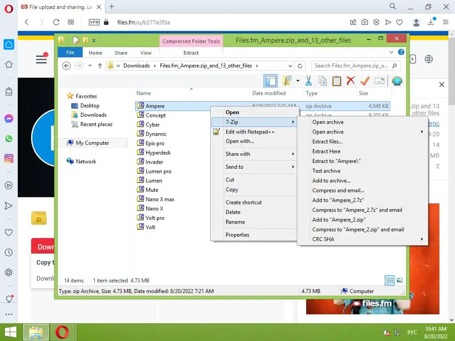Image resolution: width=455 pixels, height=341 pixels.
Task: Click the scissors Cut icon in Explorer toolbar
Action: [308, 81]
